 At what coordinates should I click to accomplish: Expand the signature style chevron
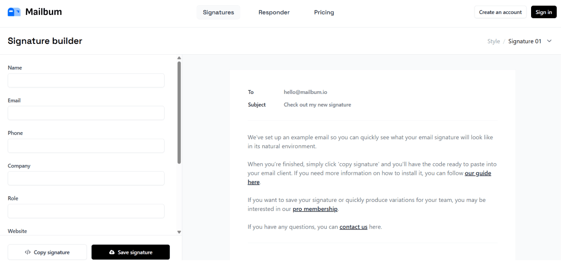550,41
